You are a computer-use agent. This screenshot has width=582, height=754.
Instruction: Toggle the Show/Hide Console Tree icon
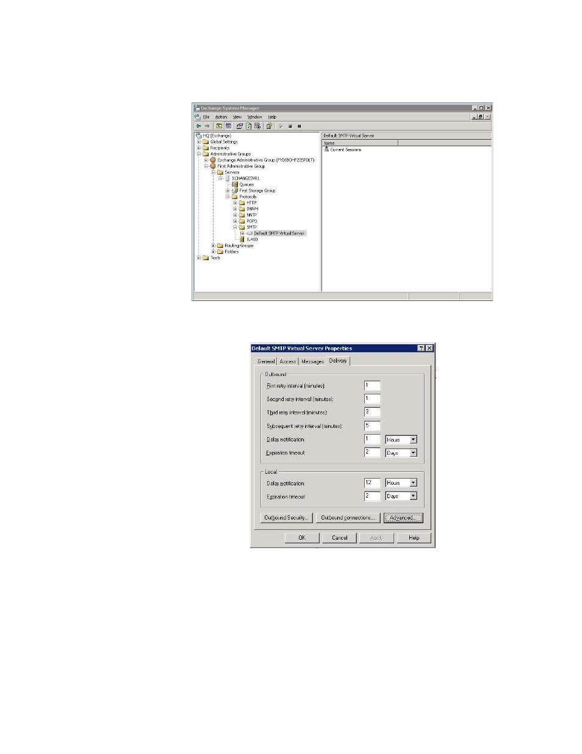coord(228,126)
